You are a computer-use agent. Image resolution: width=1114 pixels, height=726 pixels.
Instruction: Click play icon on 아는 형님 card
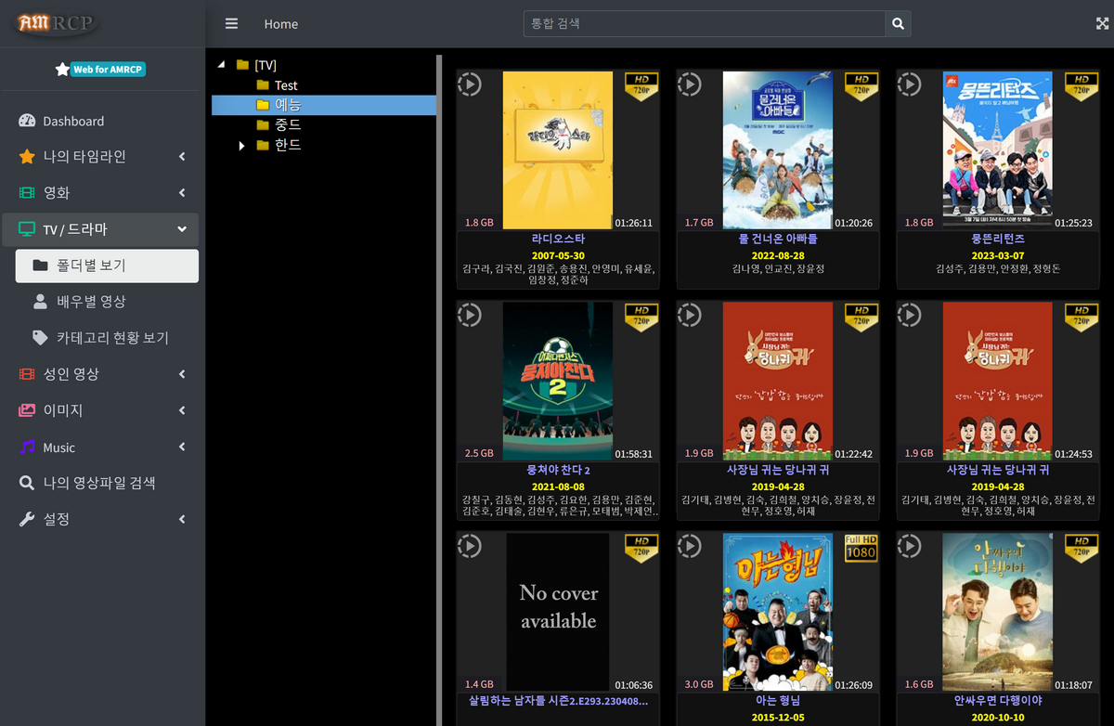[690, 546]
